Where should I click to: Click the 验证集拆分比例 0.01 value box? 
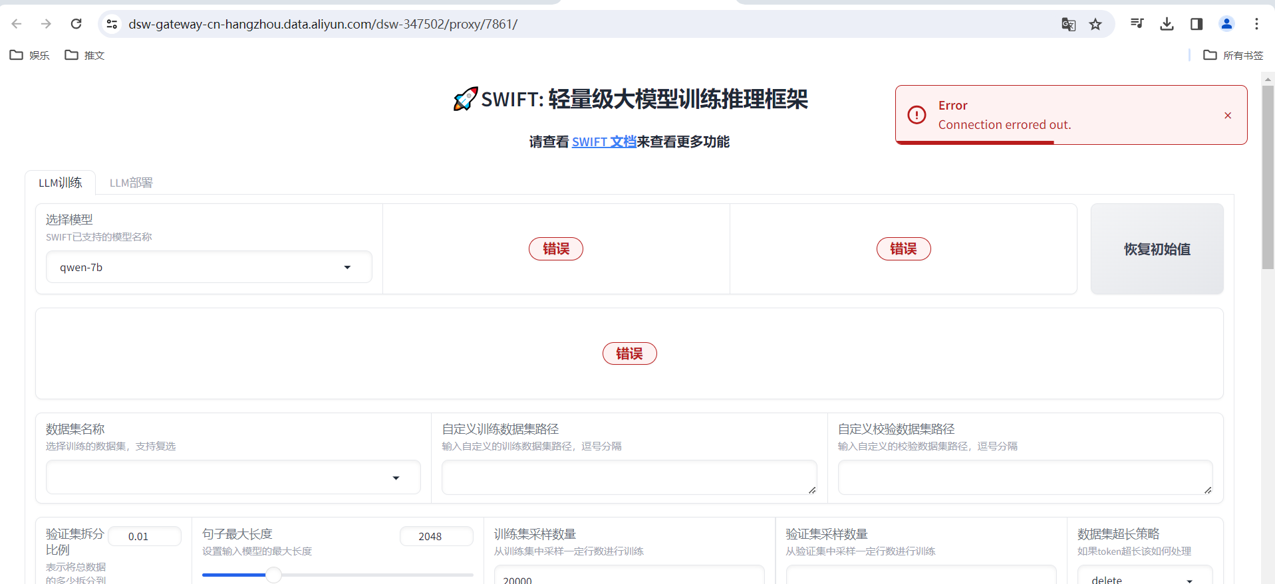pyautogui.click(x=144, y=536)
